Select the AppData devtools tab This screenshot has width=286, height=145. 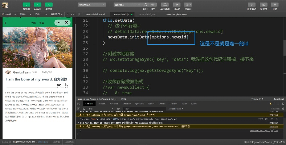click(139, 103)
